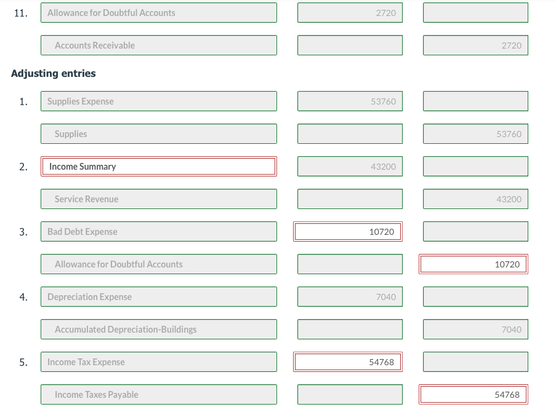
Task: Click the empty debit field for Income Taxes Payable
Action: [350, 395]
